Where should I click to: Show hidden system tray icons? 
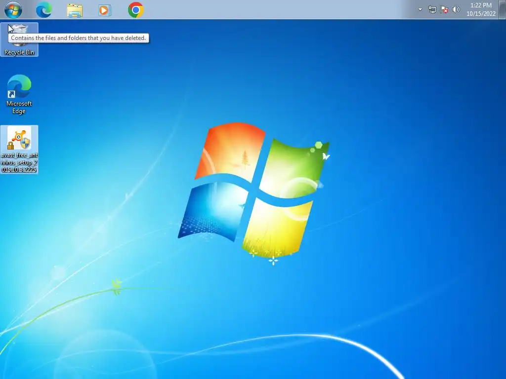pyautogui.click(x=420, y=9)
